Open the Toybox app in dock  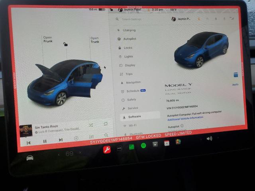(x=178, y=142)
